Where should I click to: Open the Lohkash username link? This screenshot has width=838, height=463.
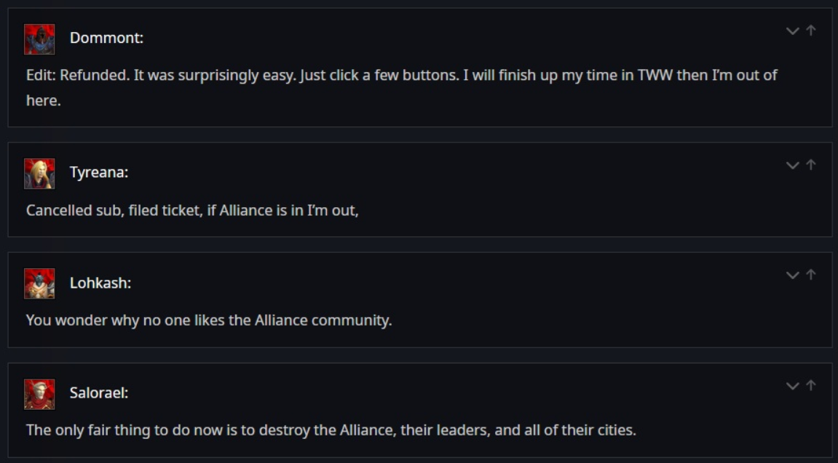(100, 283)
